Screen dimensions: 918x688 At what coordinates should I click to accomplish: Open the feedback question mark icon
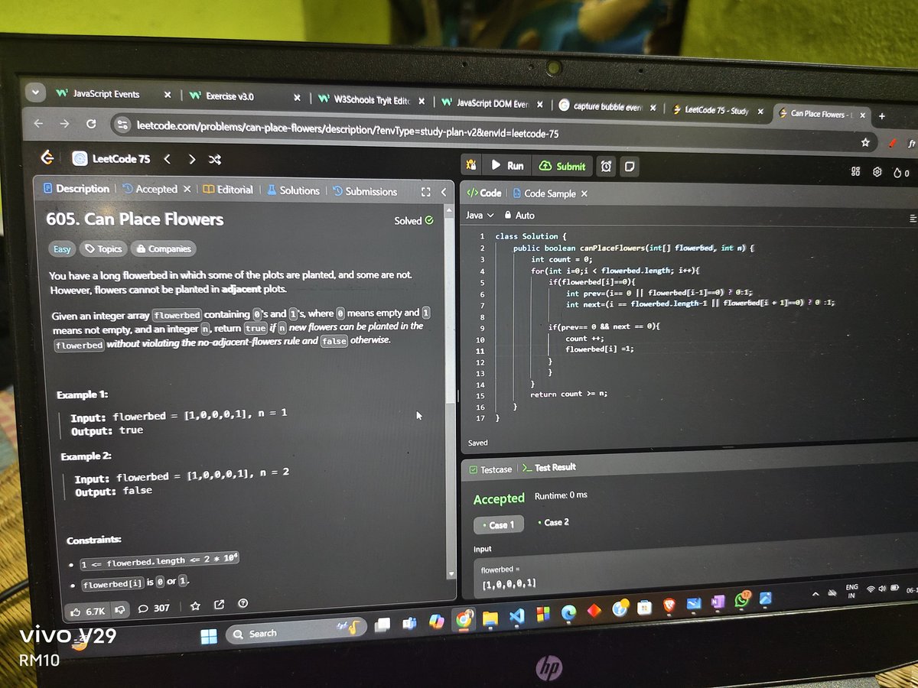(243, 604)
